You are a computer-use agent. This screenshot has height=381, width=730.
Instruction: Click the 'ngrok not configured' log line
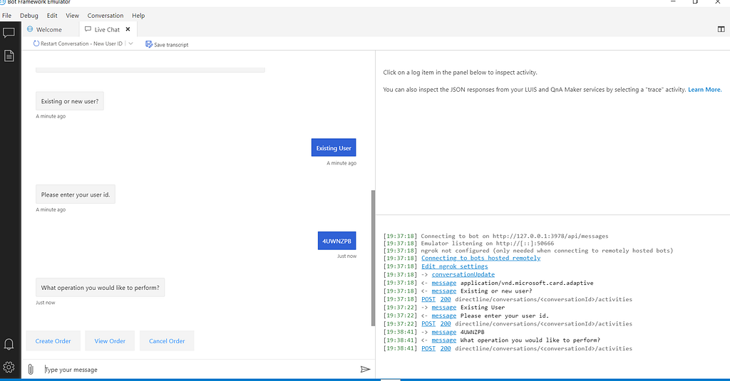tap(547, 251)
